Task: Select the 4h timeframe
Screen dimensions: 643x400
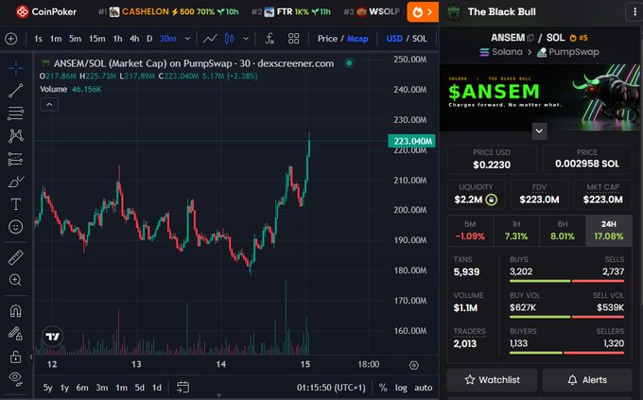Action: [x=134, y=39]
